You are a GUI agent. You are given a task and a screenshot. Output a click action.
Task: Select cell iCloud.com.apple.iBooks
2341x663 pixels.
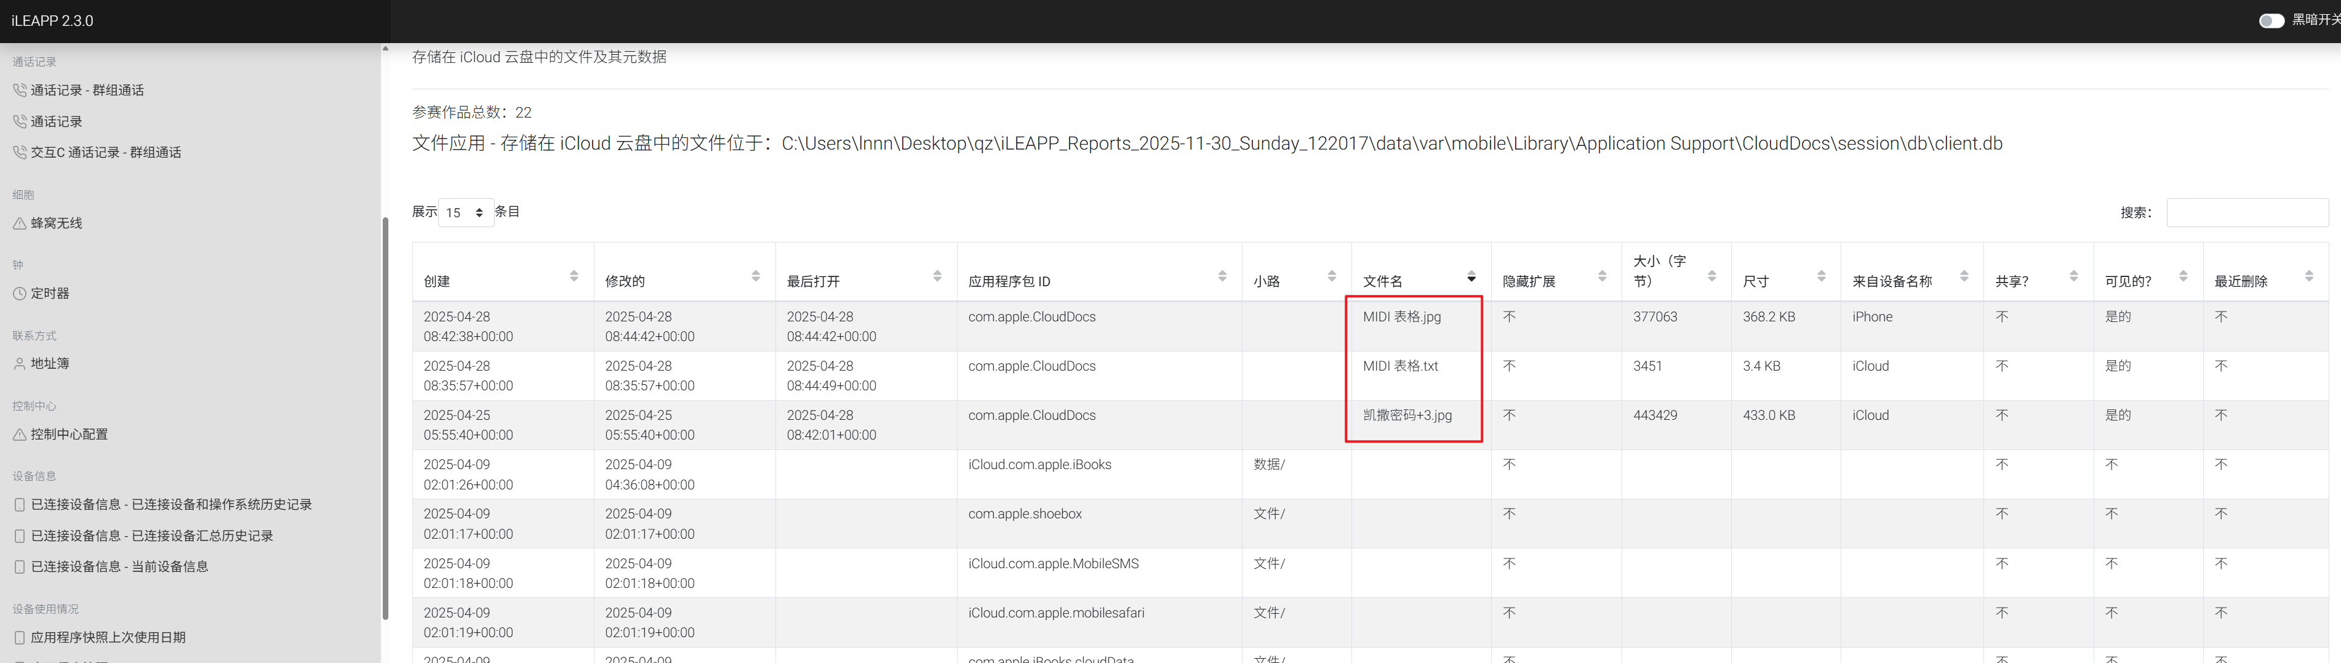point(1039,464)
